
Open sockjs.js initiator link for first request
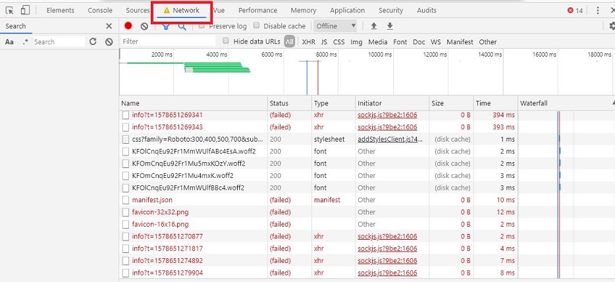387,115
